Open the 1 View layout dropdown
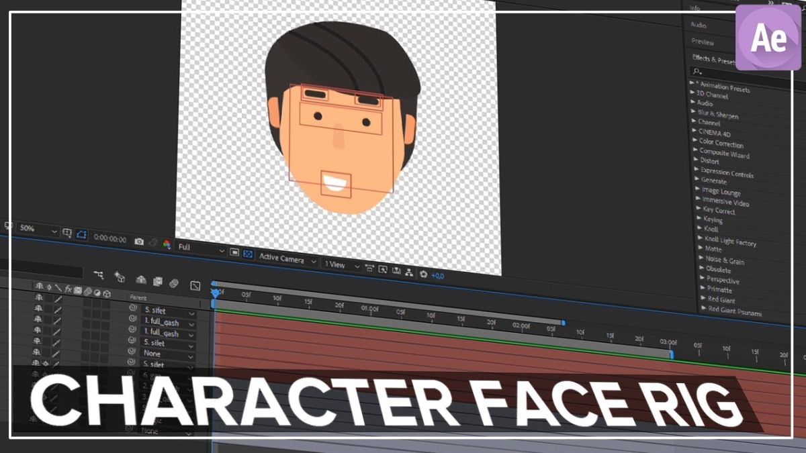806x453 pixels. pyautogui.click(x=343, y=266)
